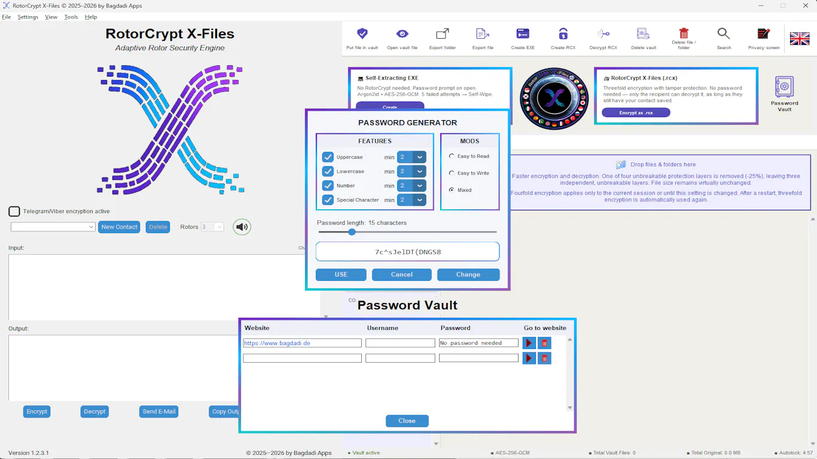
Task: Open the Password Vault safe icon
Action: click(x=784, y=87)
